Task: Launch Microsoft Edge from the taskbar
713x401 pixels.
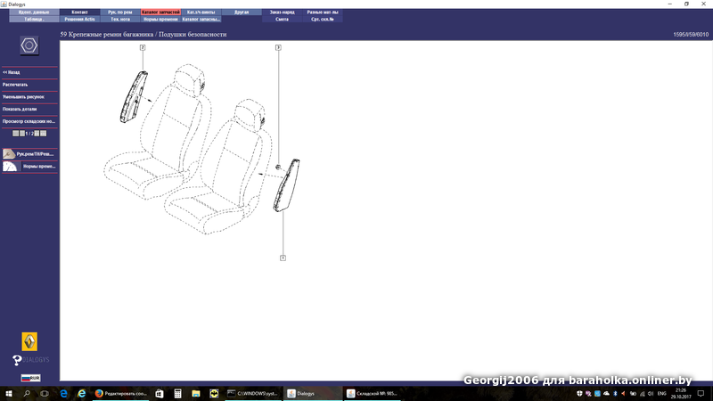Action: pyautogui.click(x=63, y=394)
